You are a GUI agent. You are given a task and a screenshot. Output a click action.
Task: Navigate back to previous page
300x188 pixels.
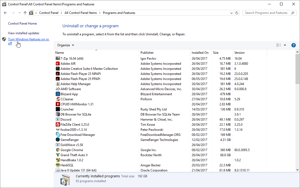(5, 13)
